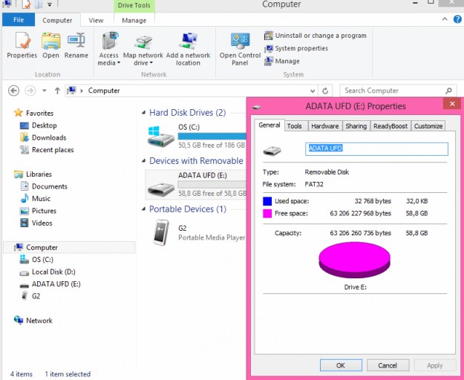Collapse the Portable Devices group
464x380 pixels.
pyautogui.click(x=143, y=209)
